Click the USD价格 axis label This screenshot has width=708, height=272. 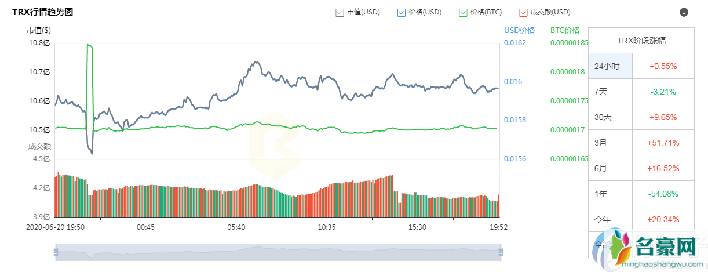coord(519,30)
